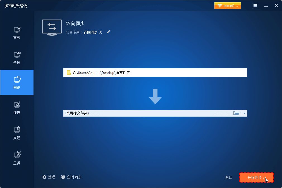Image resolution: width=282 pixels, height=188 pixels.
Task: Browse destination with open-folder icon
Action: [x=236, y=113]
